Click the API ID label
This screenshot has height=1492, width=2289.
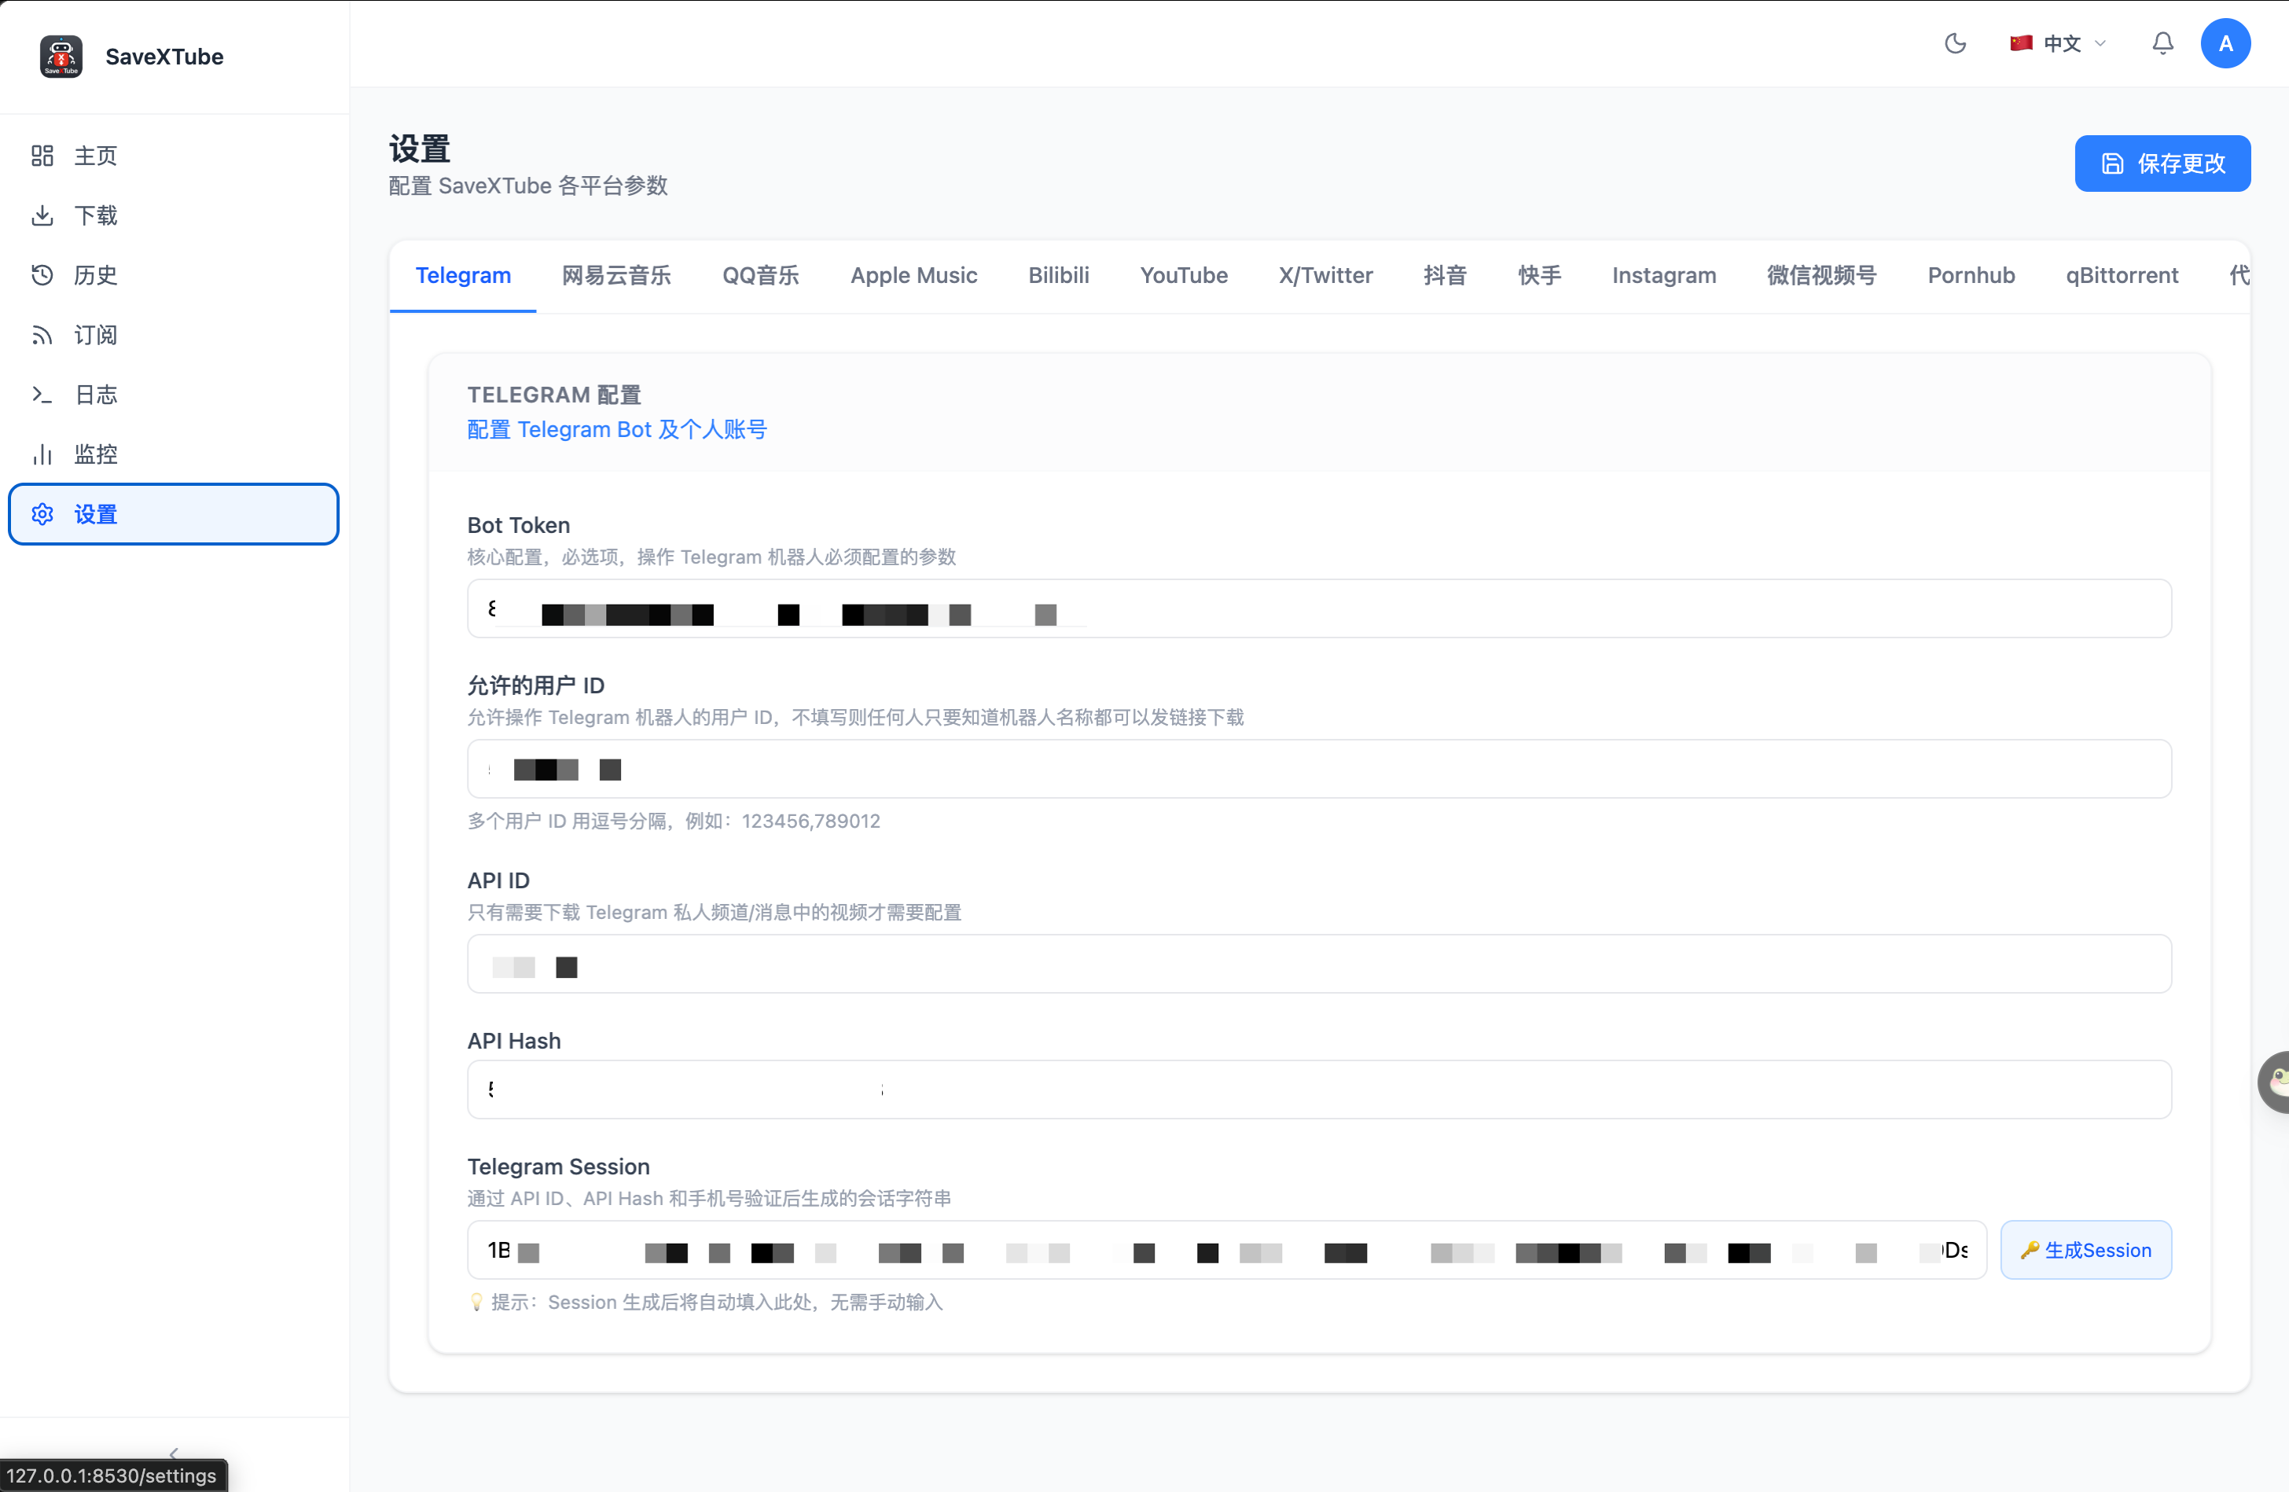tap(498, 880)
